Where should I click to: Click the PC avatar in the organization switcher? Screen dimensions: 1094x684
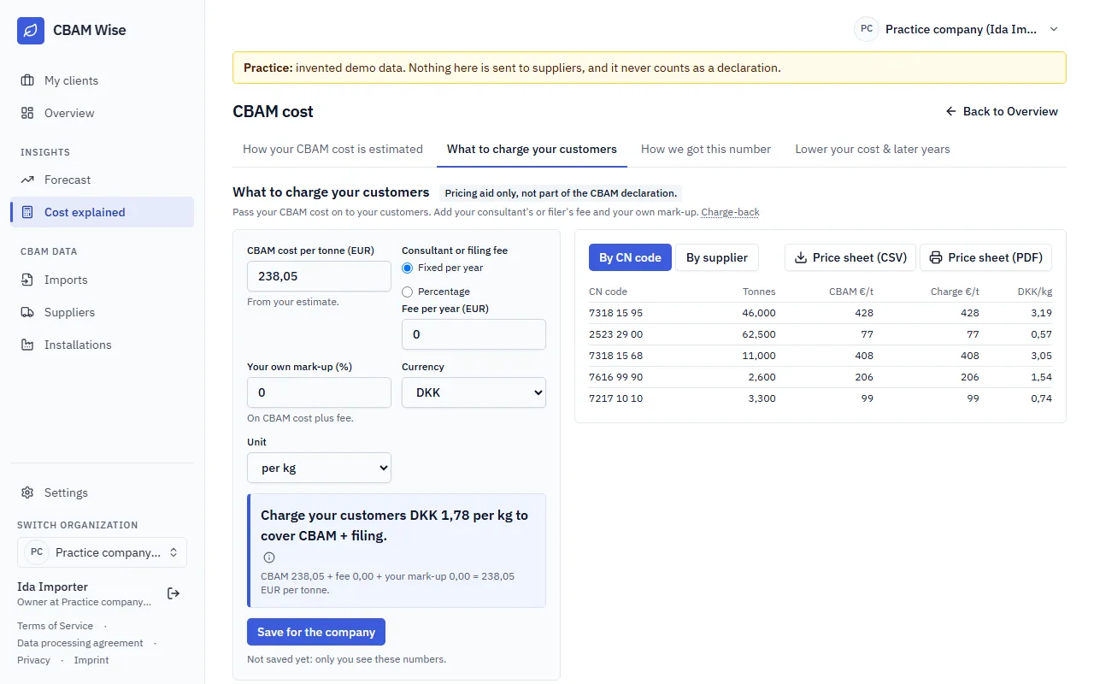coord(37,552)
